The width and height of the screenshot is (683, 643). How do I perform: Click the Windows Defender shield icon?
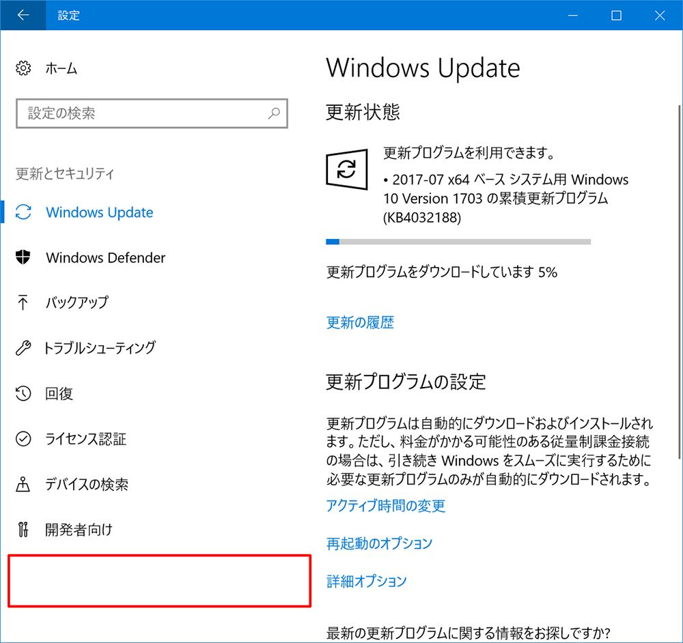coord(23,257)
